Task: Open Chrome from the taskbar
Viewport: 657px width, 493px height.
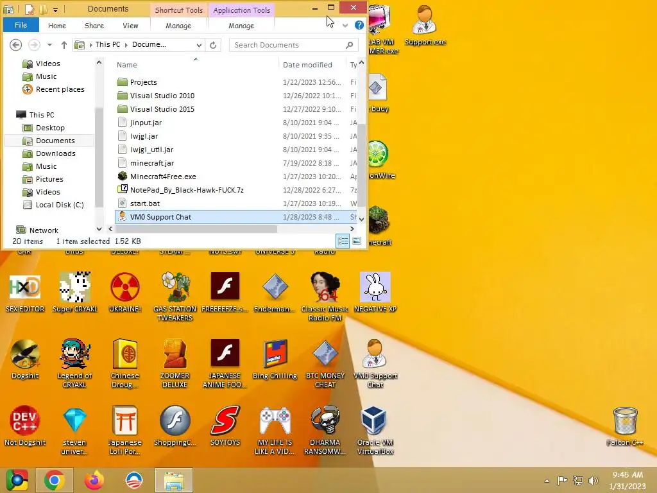Action: pyautogui.click(x=54, y=480)
